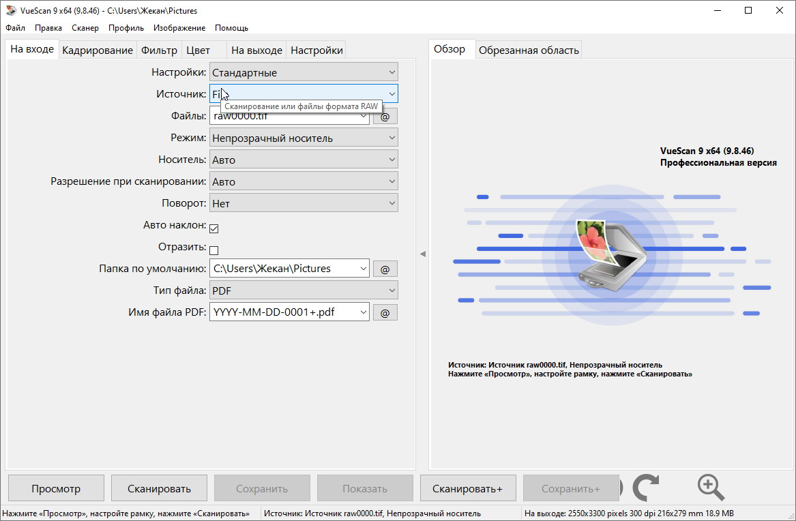Viewport: 796px width, 521px height.
Task: Click the 'Носитель:' label text
Action: (x=182, y=160)
